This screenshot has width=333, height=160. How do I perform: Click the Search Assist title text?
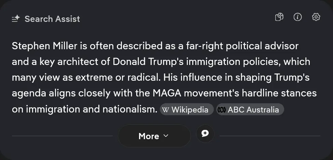(52, 19)
